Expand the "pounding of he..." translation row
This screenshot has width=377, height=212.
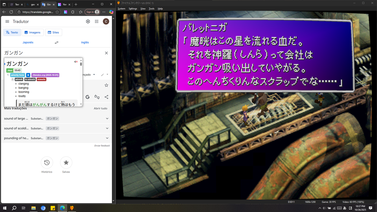click(107, 138)
